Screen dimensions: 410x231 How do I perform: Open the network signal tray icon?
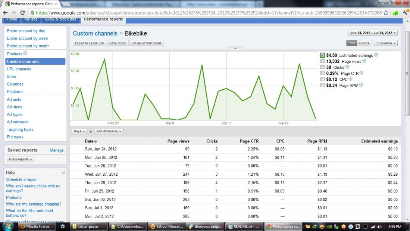click(372, 227)
